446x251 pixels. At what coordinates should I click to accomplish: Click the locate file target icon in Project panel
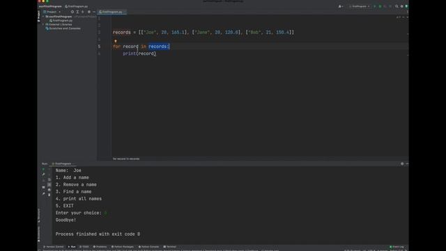click(72, 12)
